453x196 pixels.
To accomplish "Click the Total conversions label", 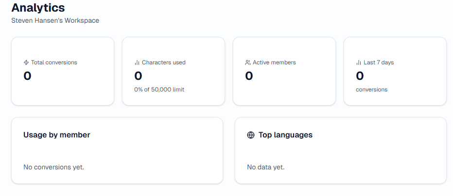I will (x=54, y=62).
